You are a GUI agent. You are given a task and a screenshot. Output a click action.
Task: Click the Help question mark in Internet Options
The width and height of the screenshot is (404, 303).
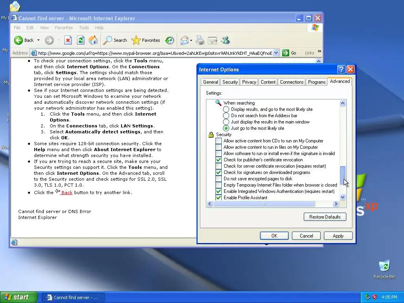(341, 69)
